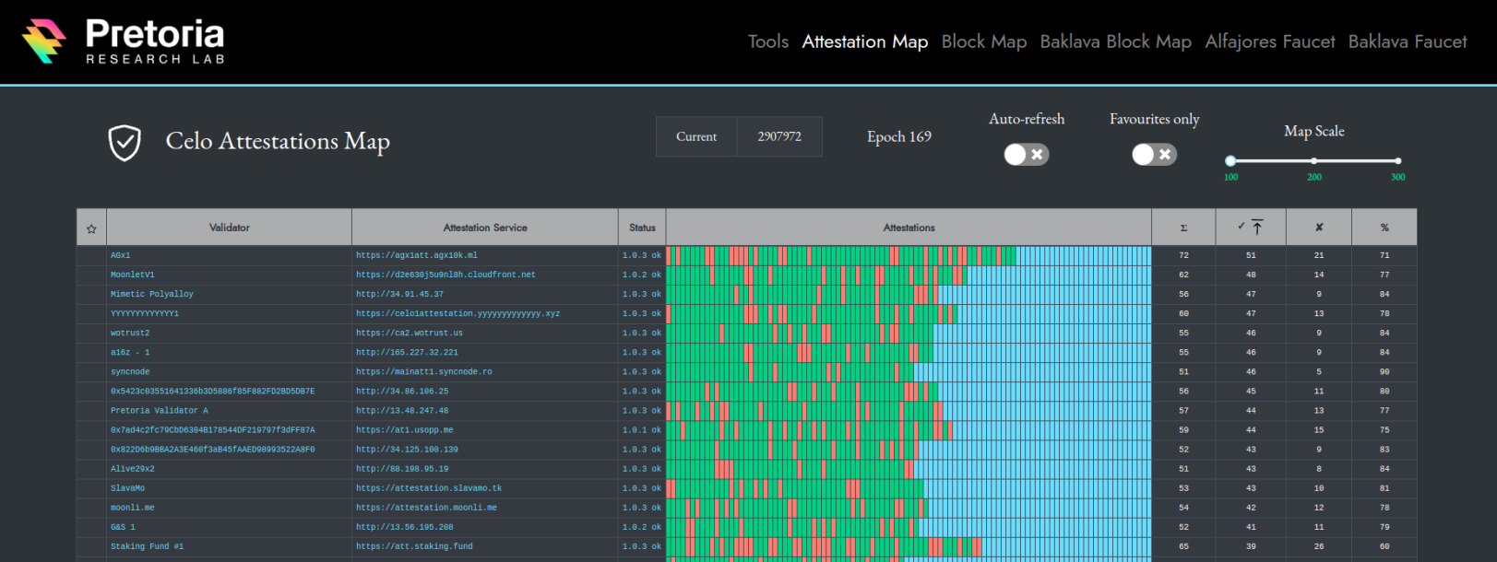Open https://ca2.wotrust.us link
The image size is (1497, 562).
pos(410,333)
